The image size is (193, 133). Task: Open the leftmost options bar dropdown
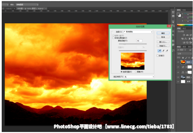point(5,5)
